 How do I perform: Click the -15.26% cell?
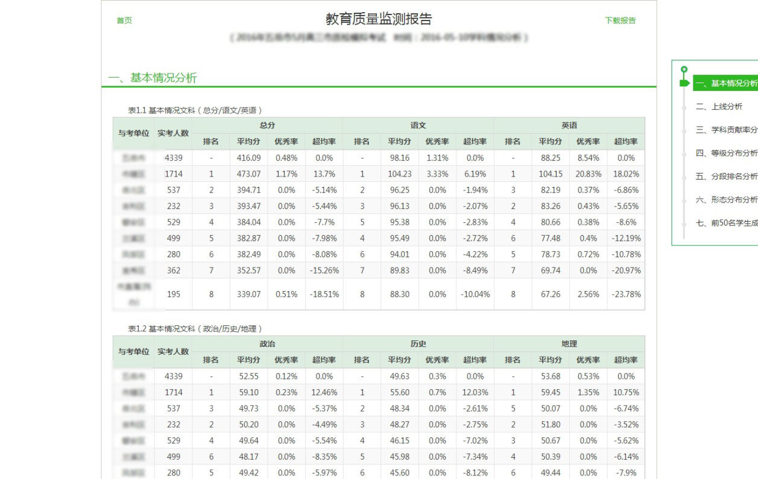coord(324,271)
